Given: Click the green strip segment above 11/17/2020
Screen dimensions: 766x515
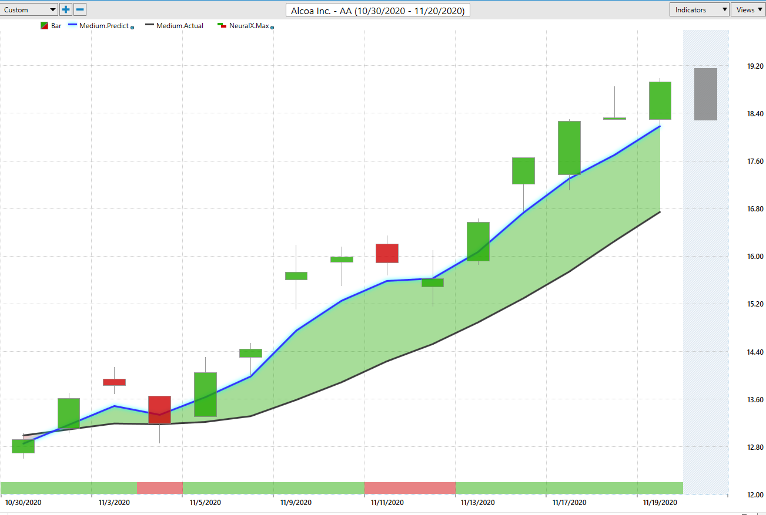Looking at the screenshot, I should coord(569,487).
